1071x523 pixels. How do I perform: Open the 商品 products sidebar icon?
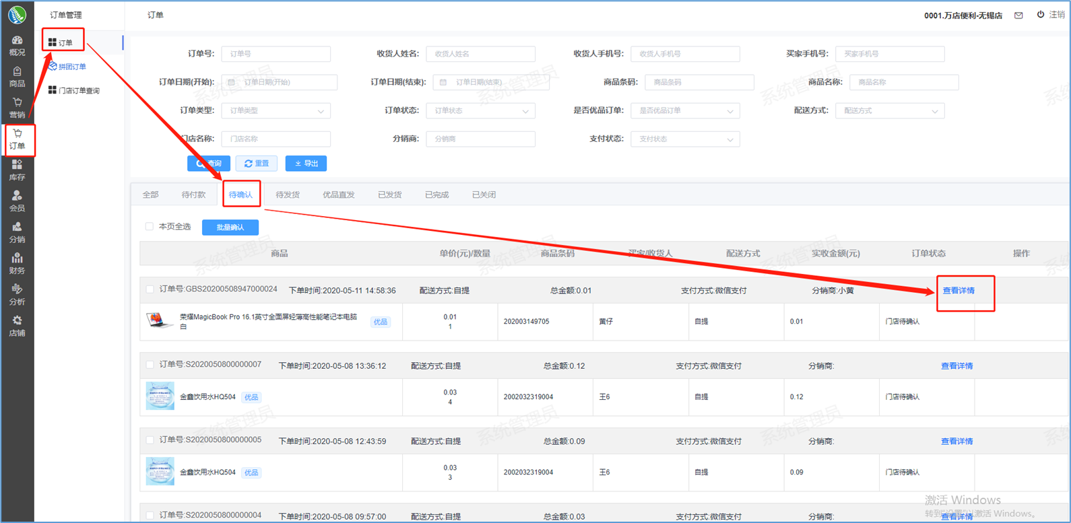(x=17, y=77)
